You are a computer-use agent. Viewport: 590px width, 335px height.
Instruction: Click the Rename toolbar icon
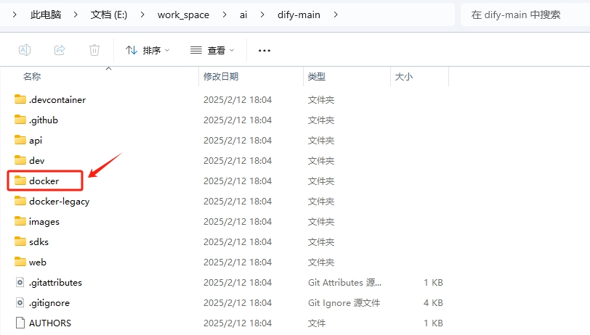(25, 50)
